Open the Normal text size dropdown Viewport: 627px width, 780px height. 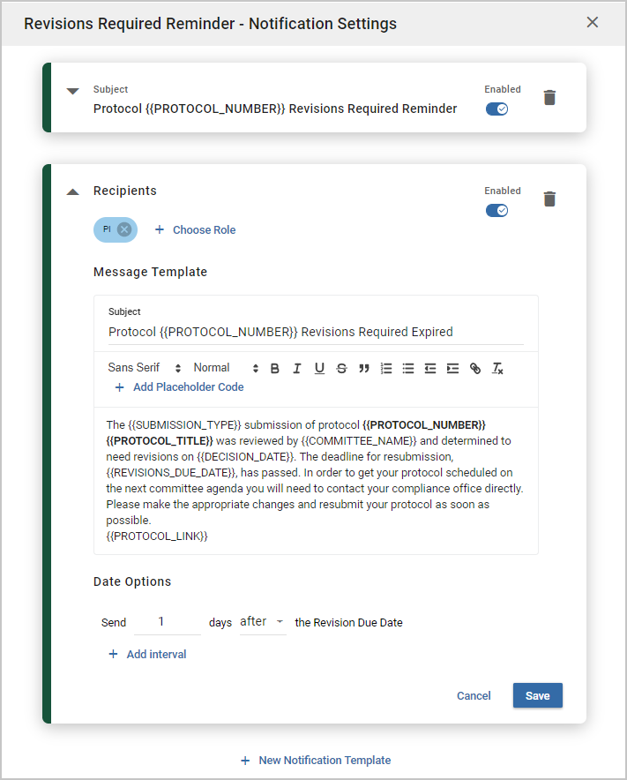click(x=226, y=368)
